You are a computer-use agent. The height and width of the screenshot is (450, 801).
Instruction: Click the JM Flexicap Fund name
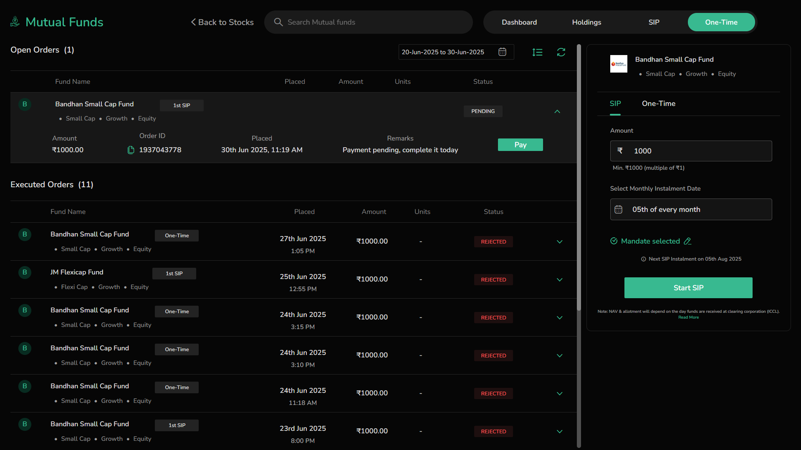point(77,272)
